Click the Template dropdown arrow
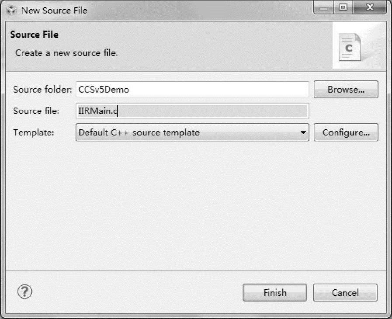This screenshot has height=319, width=392. (x=303, y=133)
